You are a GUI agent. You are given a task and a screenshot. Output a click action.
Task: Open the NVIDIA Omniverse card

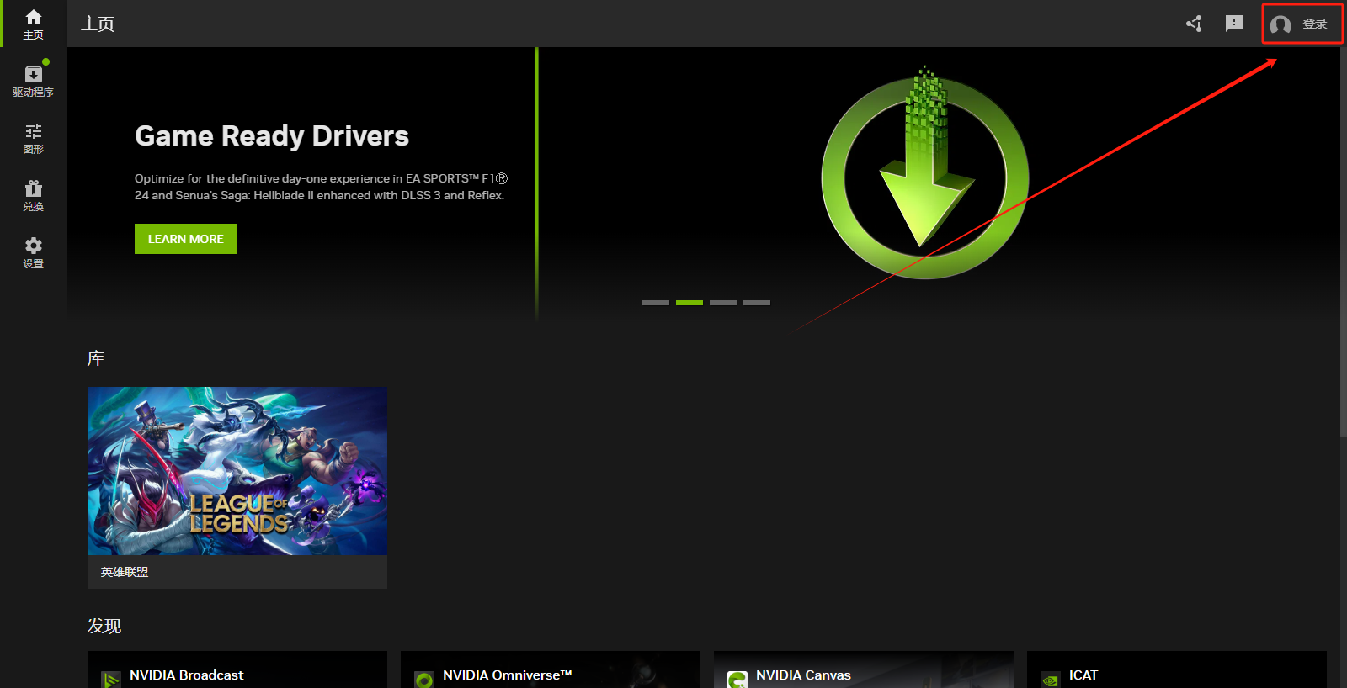click(551, 669)
